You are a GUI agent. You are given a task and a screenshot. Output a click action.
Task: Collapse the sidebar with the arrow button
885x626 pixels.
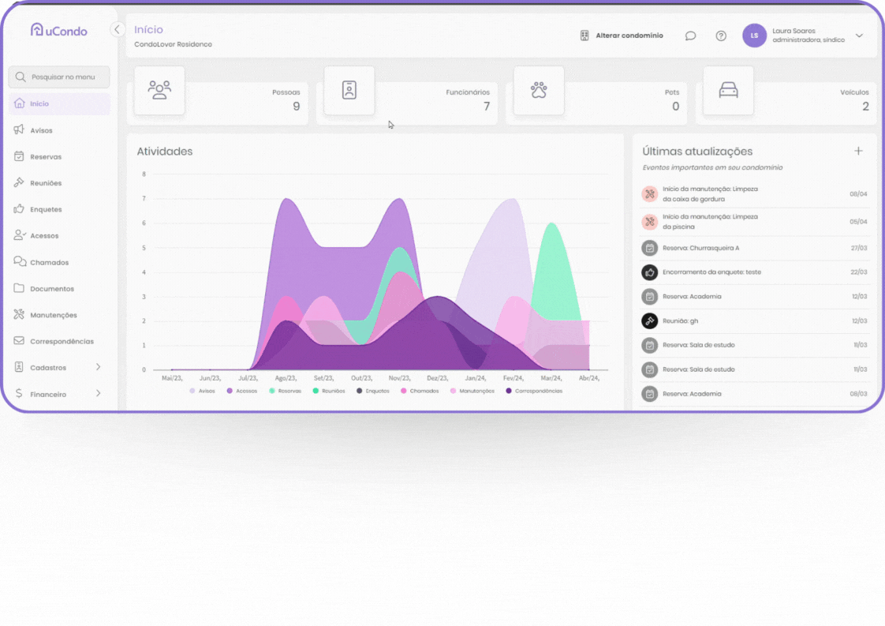(x=117, y=29)
